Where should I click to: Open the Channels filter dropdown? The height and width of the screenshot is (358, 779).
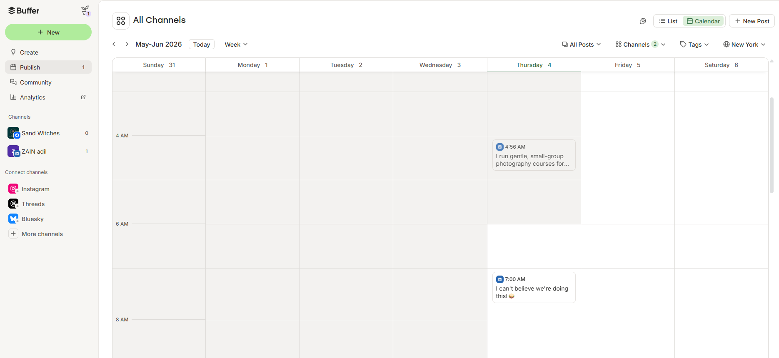pos(641,45)
